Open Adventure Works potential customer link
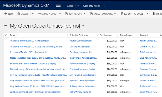 (x=82, y=64)
